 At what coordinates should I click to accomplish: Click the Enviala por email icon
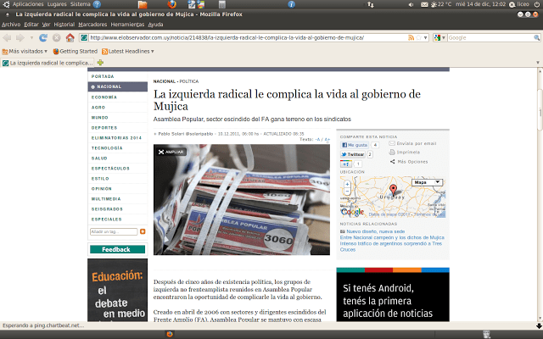(392, 144)
